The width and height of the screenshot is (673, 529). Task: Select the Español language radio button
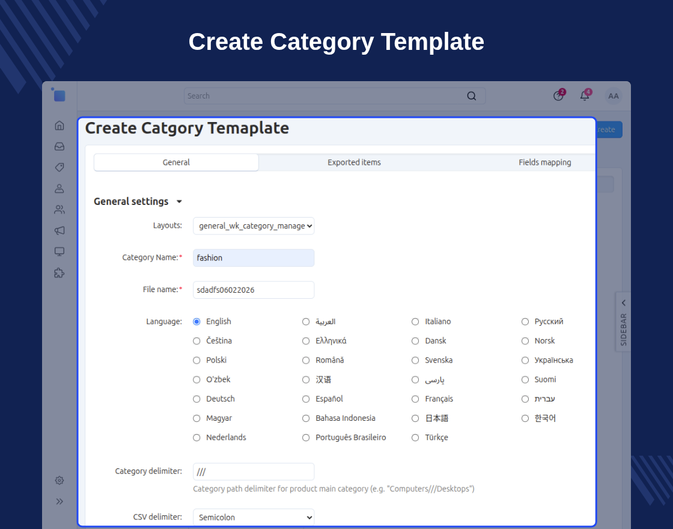[306, 399]
